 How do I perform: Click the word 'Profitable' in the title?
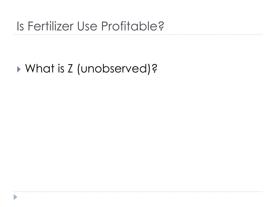[x=129, y=26]
